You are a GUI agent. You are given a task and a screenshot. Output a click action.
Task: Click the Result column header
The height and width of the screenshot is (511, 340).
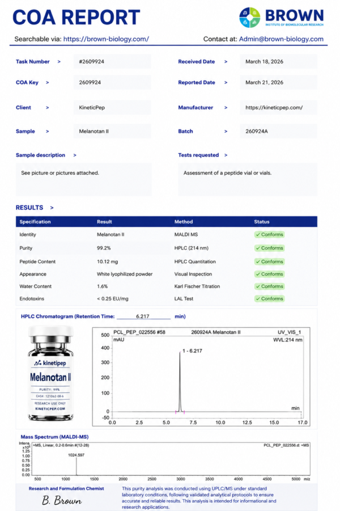pos(104,222)
